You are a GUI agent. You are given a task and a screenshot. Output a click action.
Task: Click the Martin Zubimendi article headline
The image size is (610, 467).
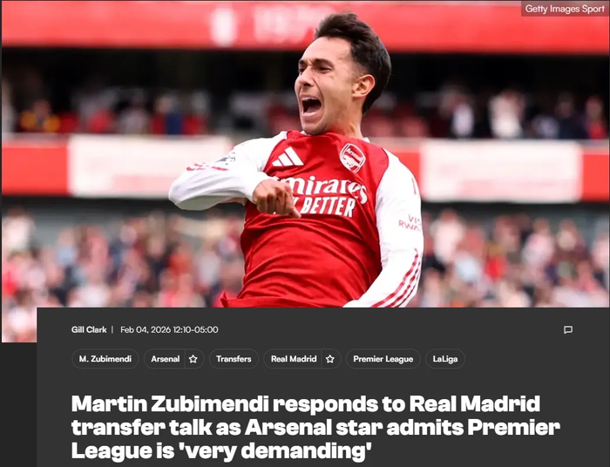(315, 427)
